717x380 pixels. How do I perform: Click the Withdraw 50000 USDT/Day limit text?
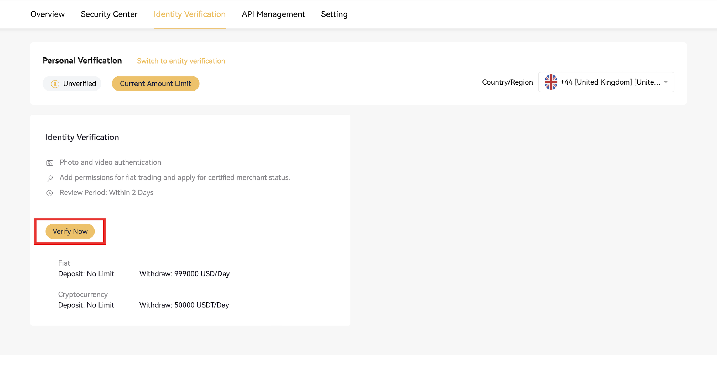point(184,305)
